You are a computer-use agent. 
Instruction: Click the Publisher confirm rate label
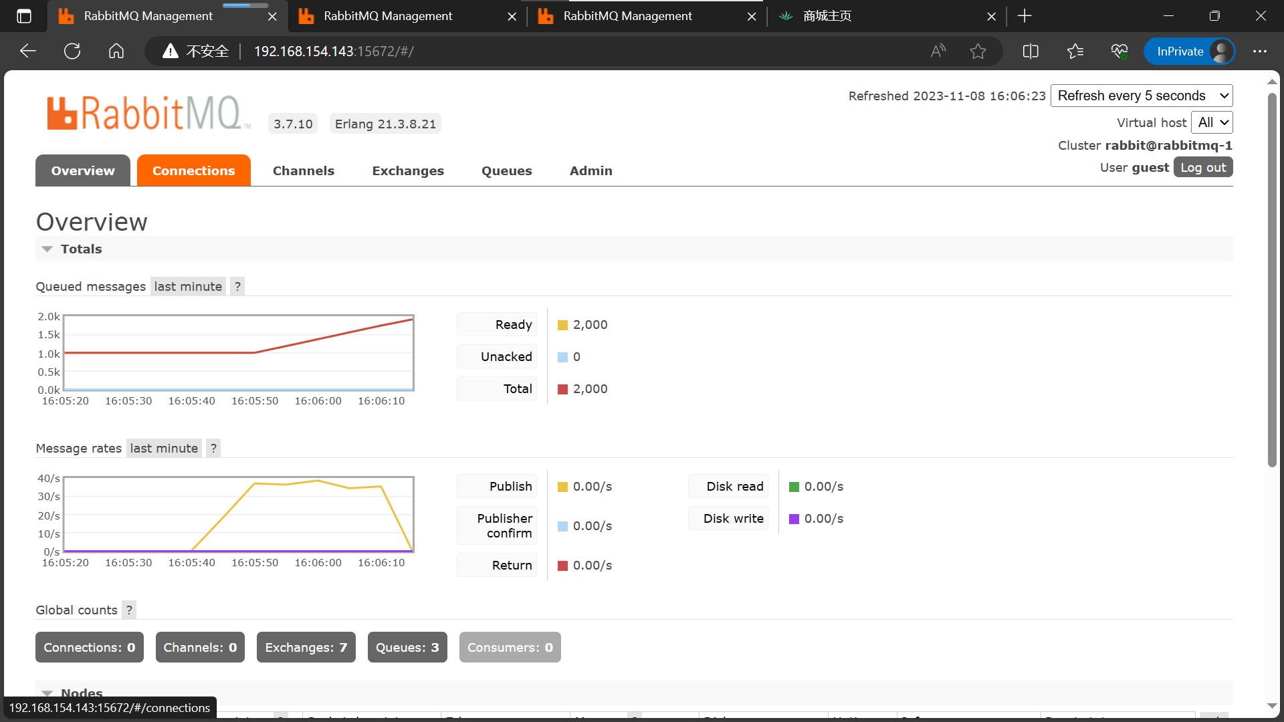point(497,525)
